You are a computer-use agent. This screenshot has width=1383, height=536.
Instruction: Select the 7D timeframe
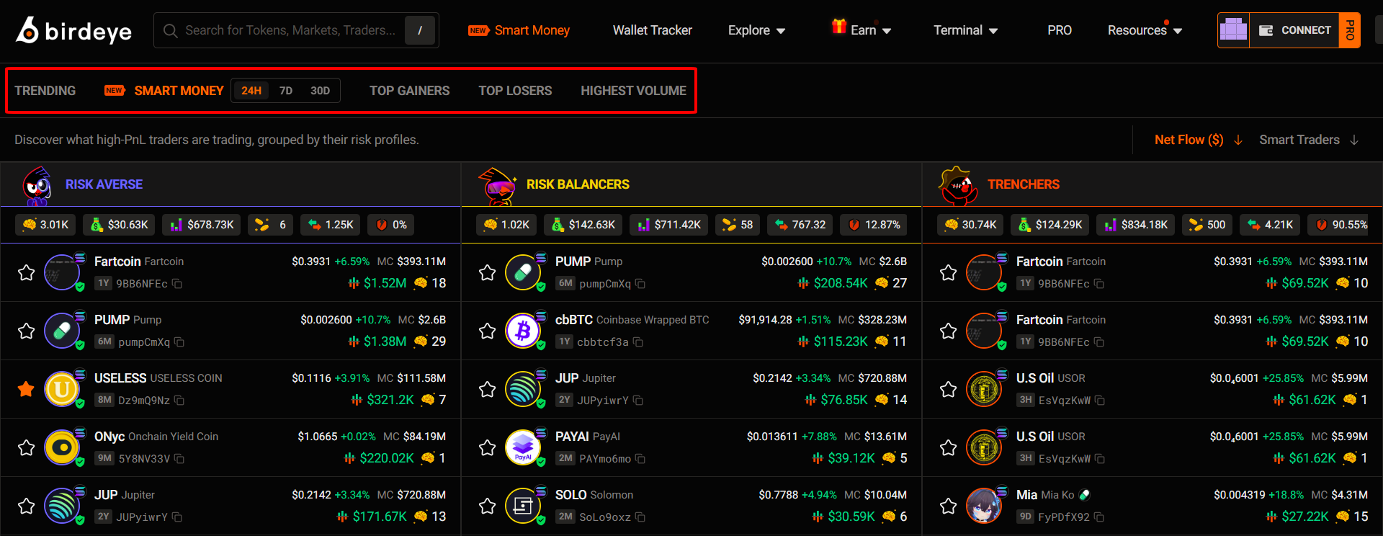click(x=286, y=91)
